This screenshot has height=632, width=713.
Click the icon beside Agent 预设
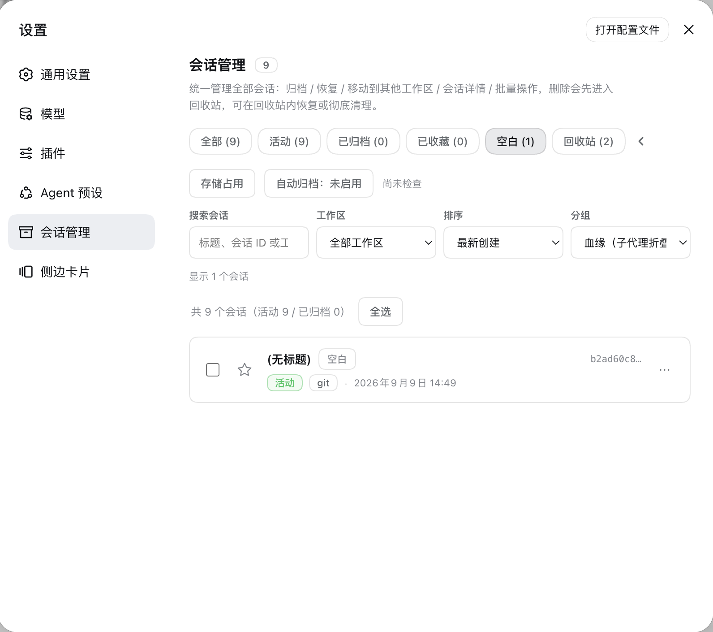click(26, 193)
